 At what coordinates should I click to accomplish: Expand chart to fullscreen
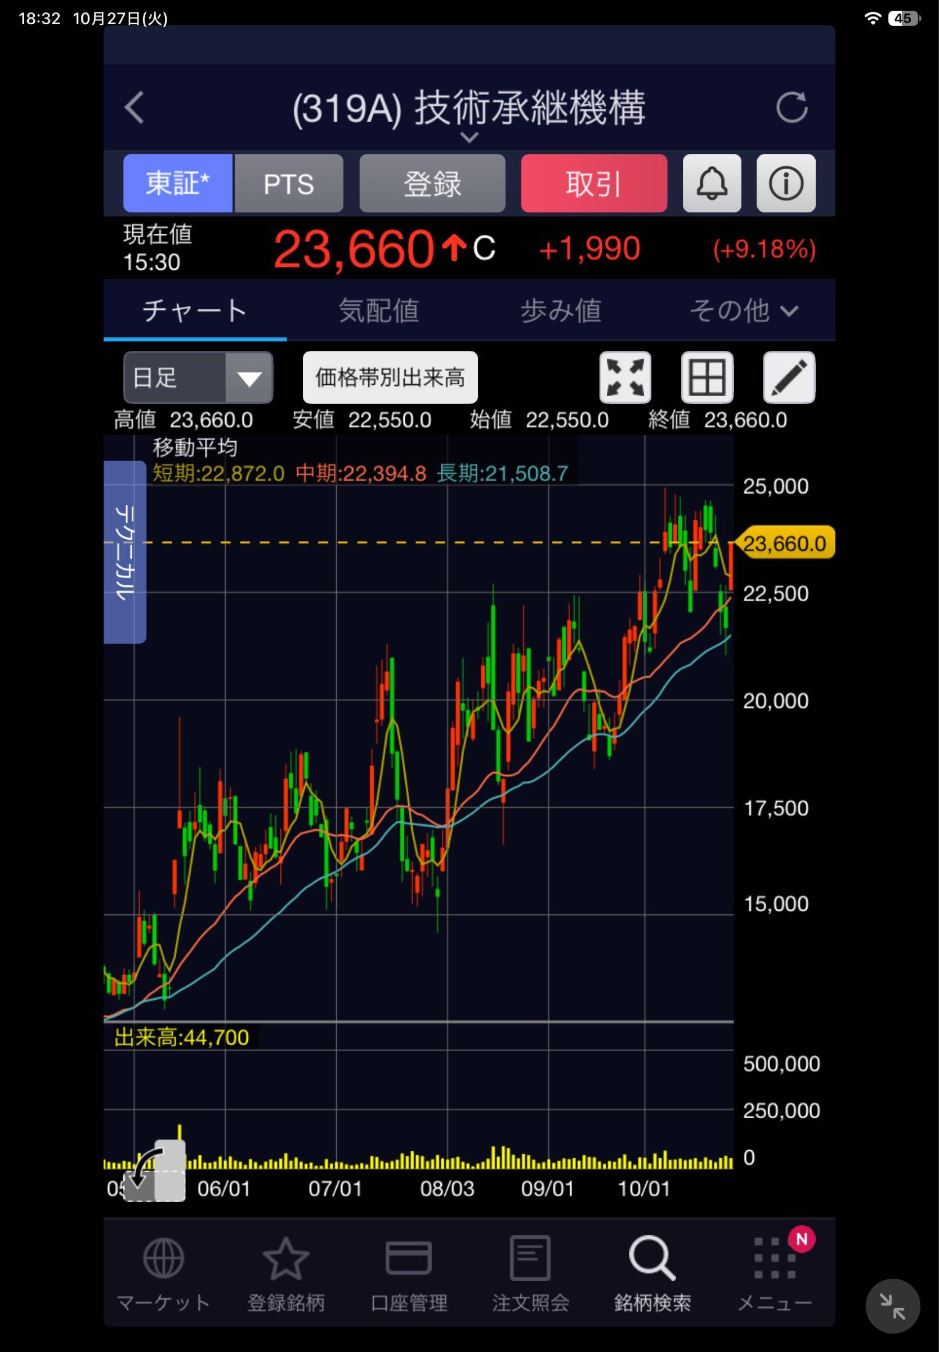pos(625,377)
